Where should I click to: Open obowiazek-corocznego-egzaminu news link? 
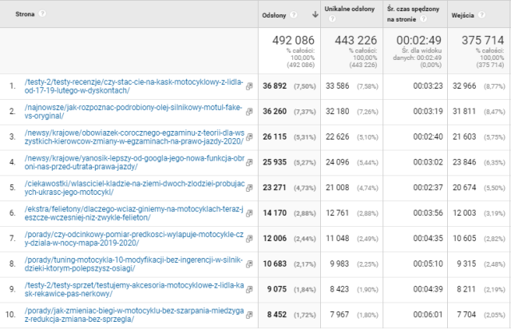pyautogui.click(x=134, y=137)
